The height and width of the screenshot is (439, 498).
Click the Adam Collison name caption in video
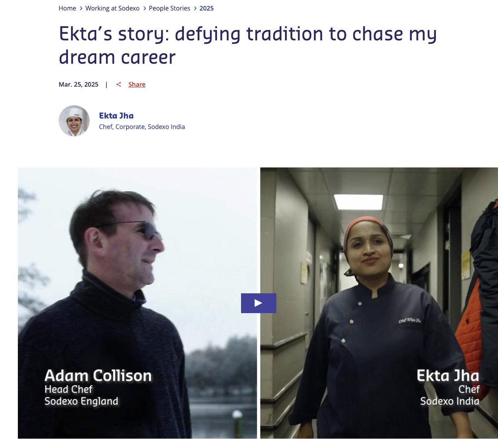98,376
